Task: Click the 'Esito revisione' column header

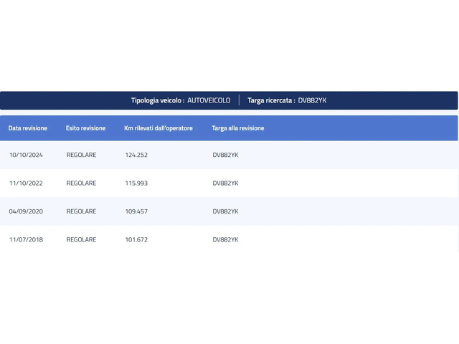Action: click(x=85, y=128)
